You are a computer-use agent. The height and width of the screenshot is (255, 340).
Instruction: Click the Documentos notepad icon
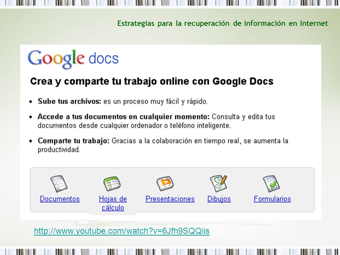59,184
